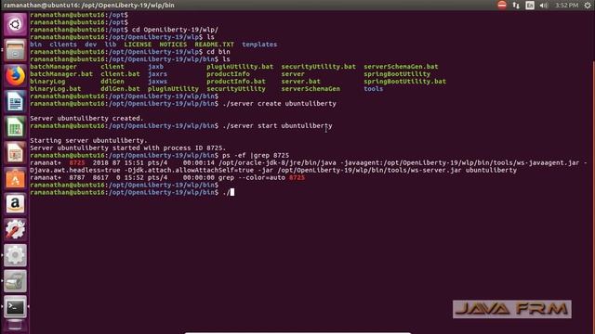595x334 pixels.
Task: Open the keyboard input source indicator
Action: click(x=530, y=5)
